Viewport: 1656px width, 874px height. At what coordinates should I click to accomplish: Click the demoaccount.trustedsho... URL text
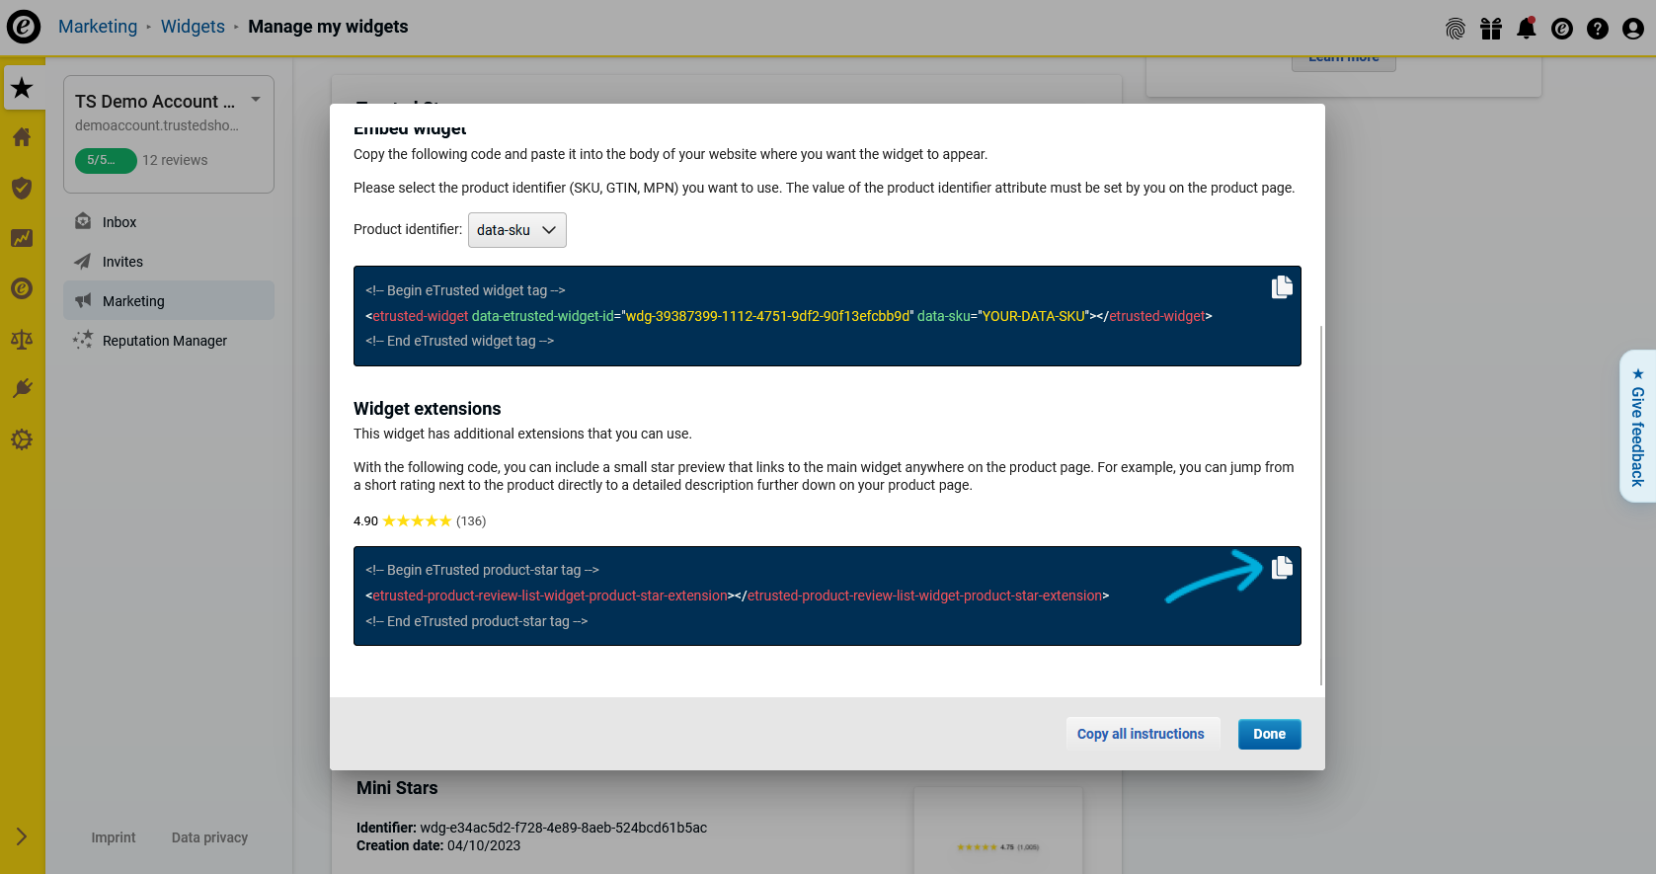[x=157, y=125]
